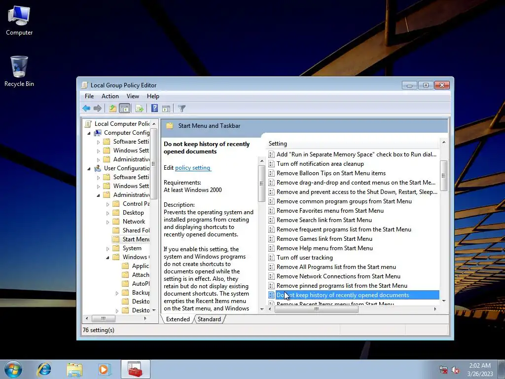Toggle Show/Hide Console Tree toolbar icon
The width and height of the screenshot is (505, 379).
tap(124, 108)
